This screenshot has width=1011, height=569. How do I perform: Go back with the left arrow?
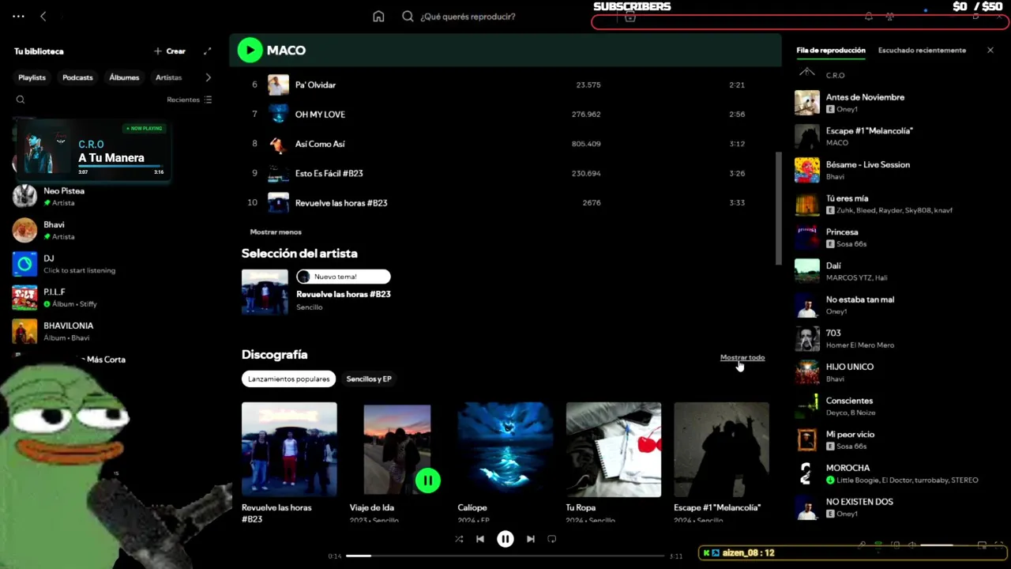coord(43,17)
